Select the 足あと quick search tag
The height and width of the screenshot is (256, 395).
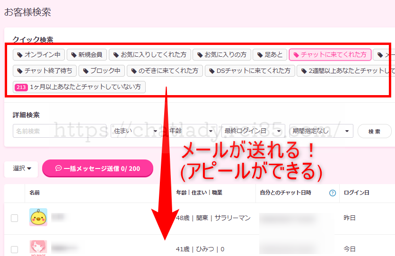[270, 55]
